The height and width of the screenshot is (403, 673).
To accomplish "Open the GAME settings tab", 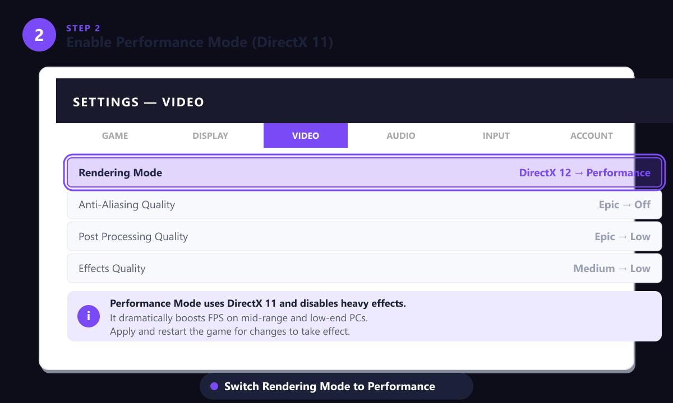I will [115, 135].
